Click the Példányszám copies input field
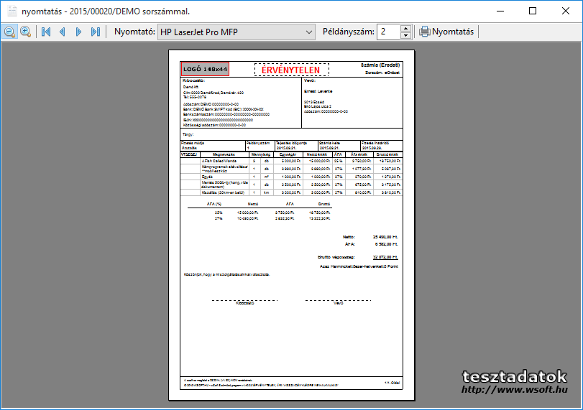The width and height of the screenshot is (583, 410). point(388,32)
